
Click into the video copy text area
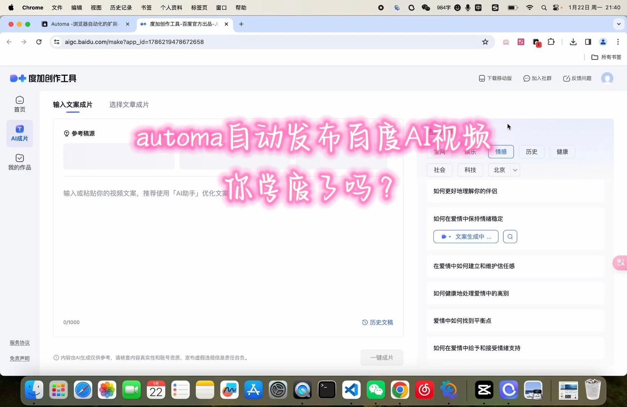point(228,249)
